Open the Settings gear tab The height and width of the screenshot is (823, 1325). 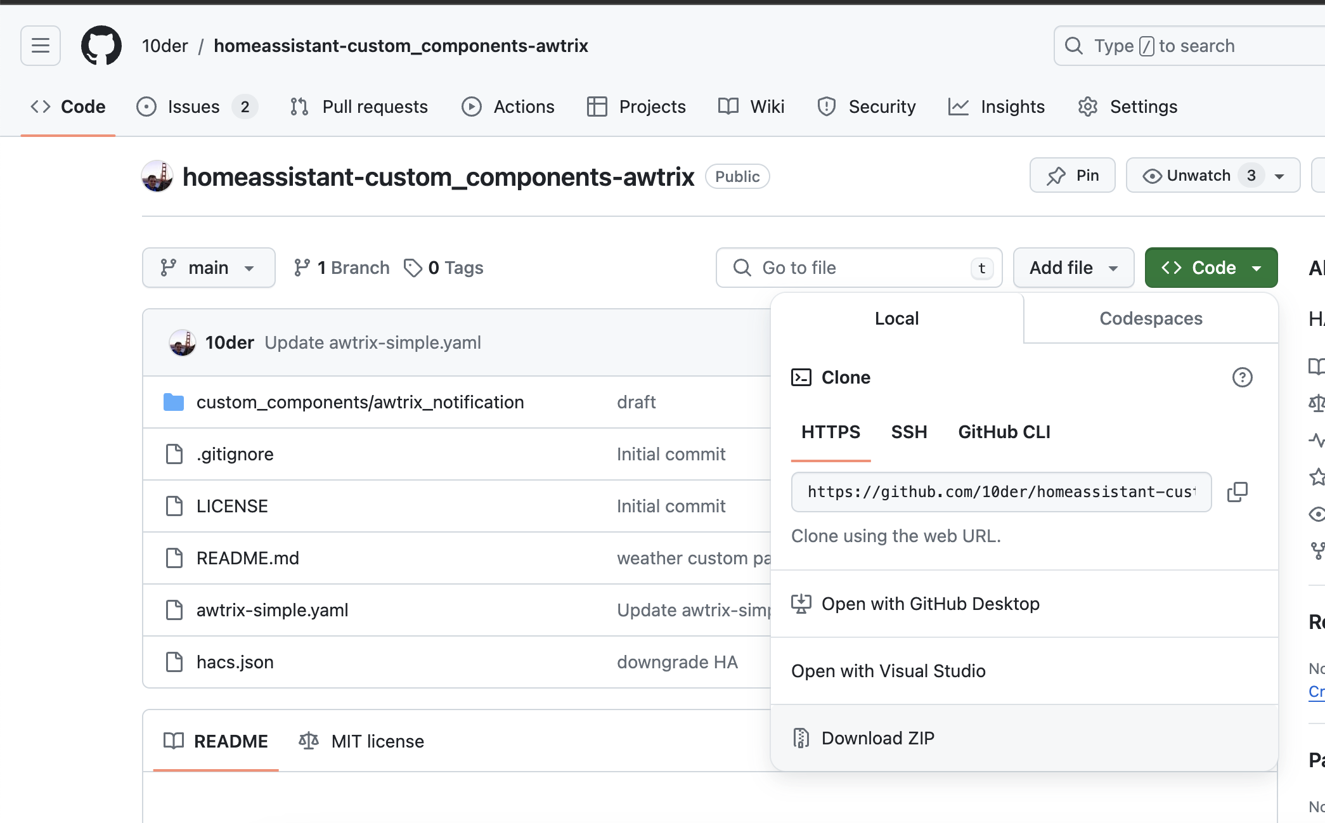(x=1128, y=107)
